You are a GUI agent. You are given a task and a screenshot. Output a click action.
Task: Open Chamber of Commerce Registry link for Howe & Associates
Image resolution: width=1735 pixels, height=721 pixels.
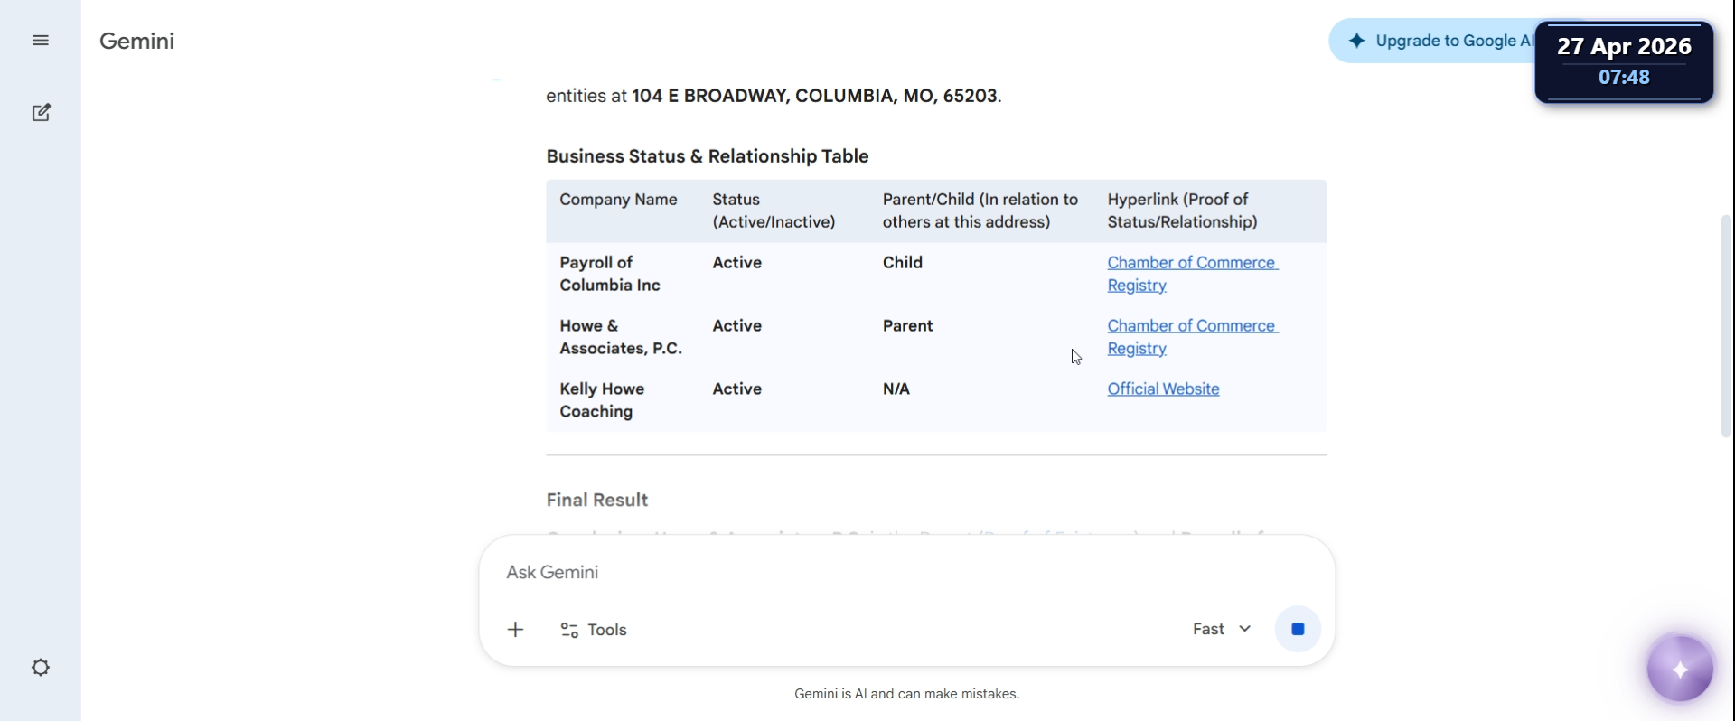tap(1192, 337)
